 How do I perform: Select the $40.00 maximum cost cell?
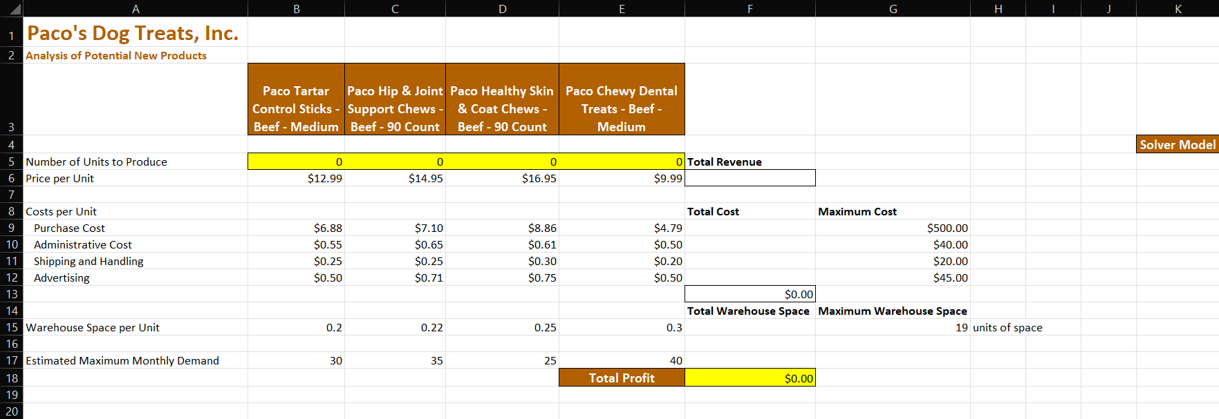click(x=893, y=244)
